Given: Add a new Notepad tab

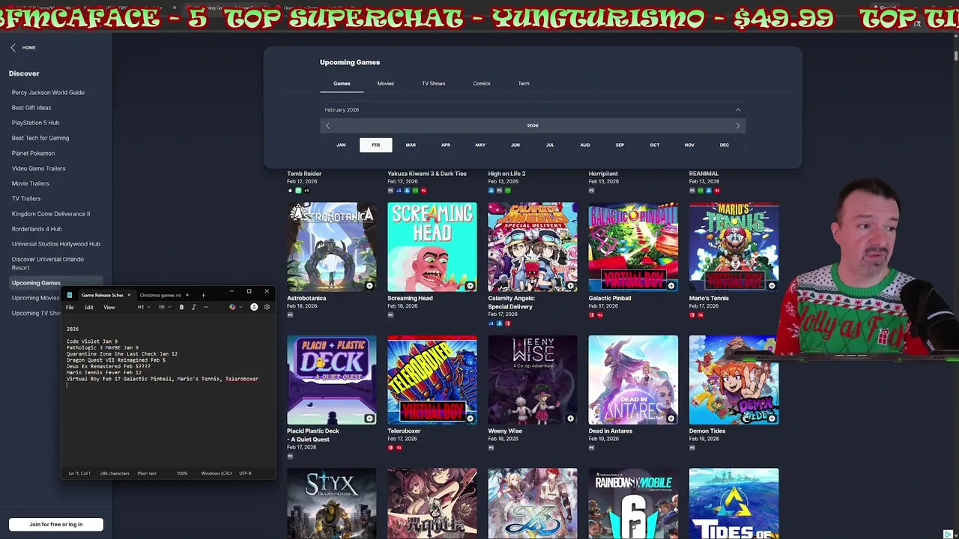Looking at the screenshot, I should pyautogui.click(x=203, y=295).
